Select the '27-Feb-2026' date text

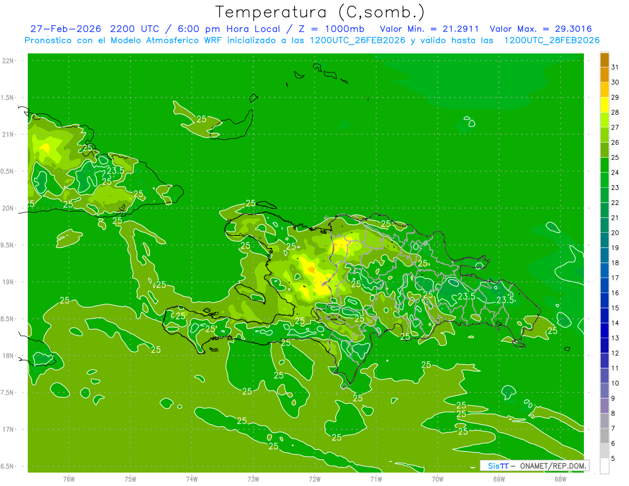66,28
